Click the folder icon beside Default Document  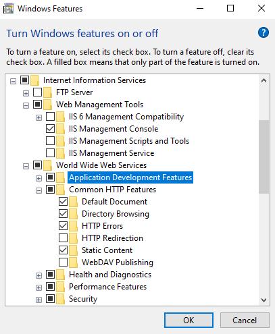point(73,202)
